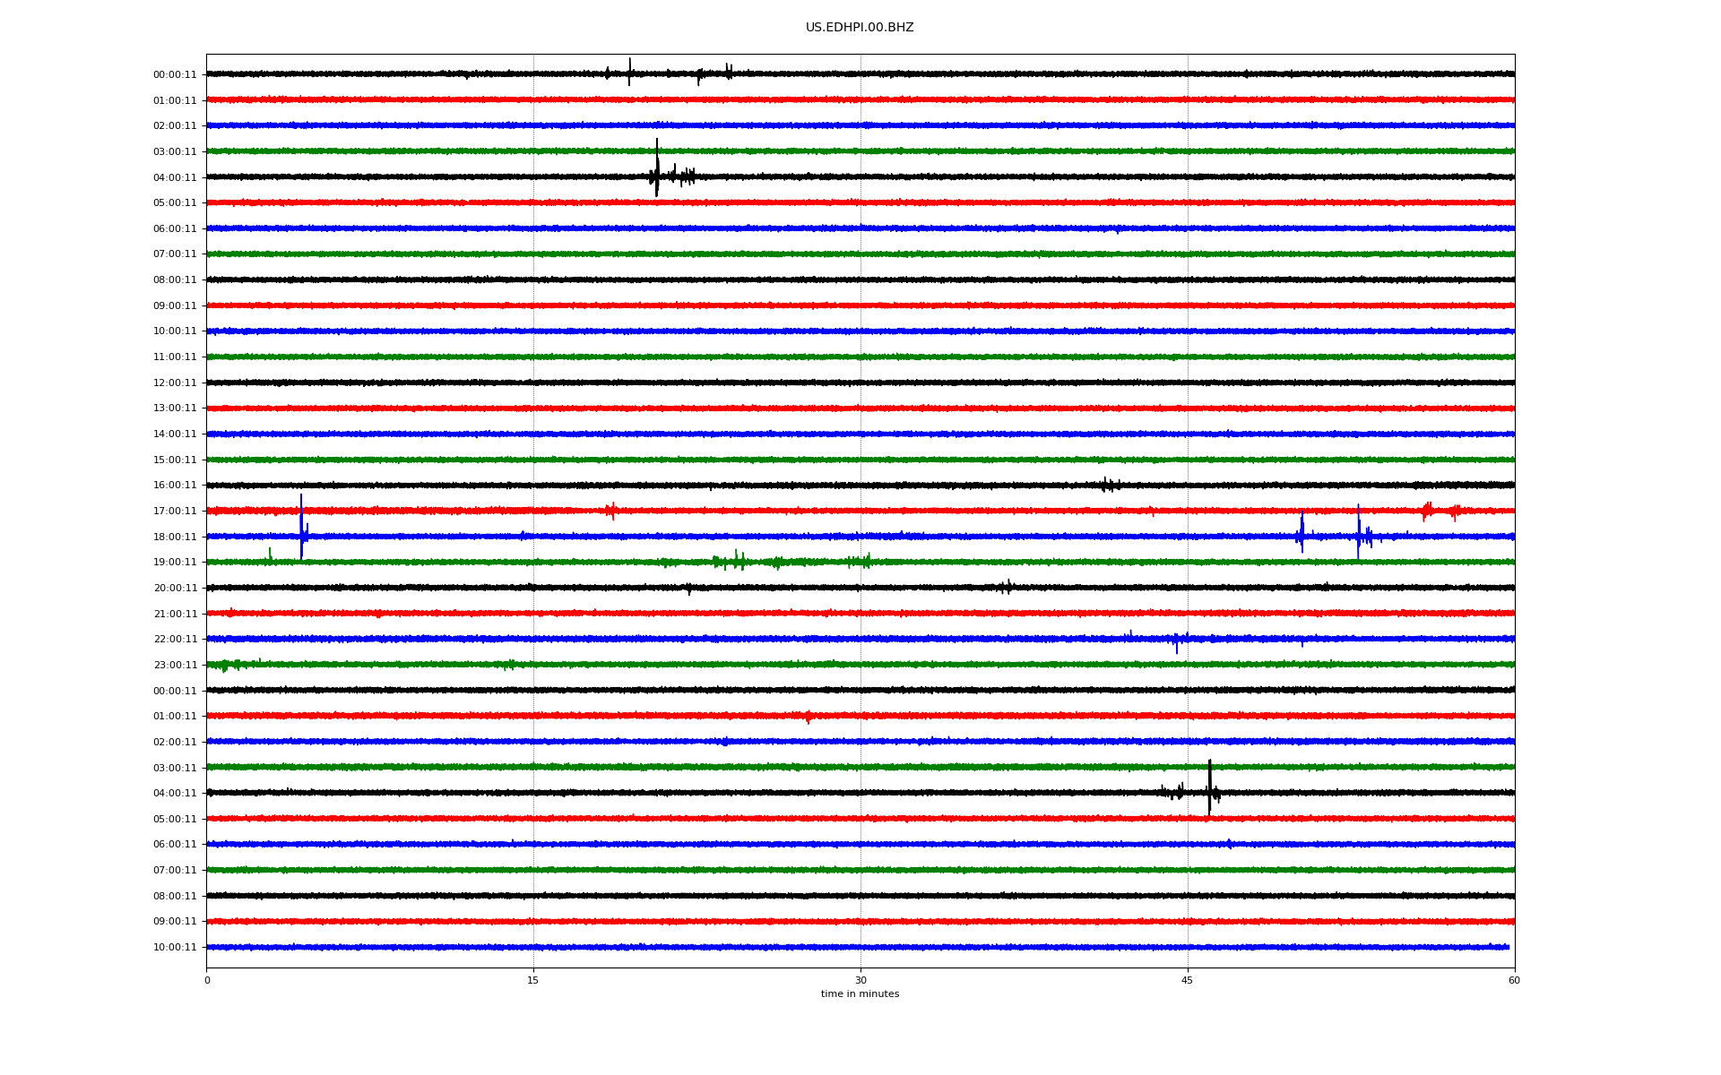Click the 17:00:11 row label
Screen dimensions: 1721x1075
point(175,512)
